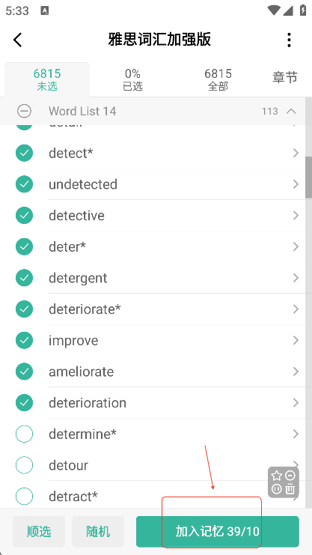Switch to the 已选 tab
Viewport: 312px width, 555px height.
pos(132,79)
